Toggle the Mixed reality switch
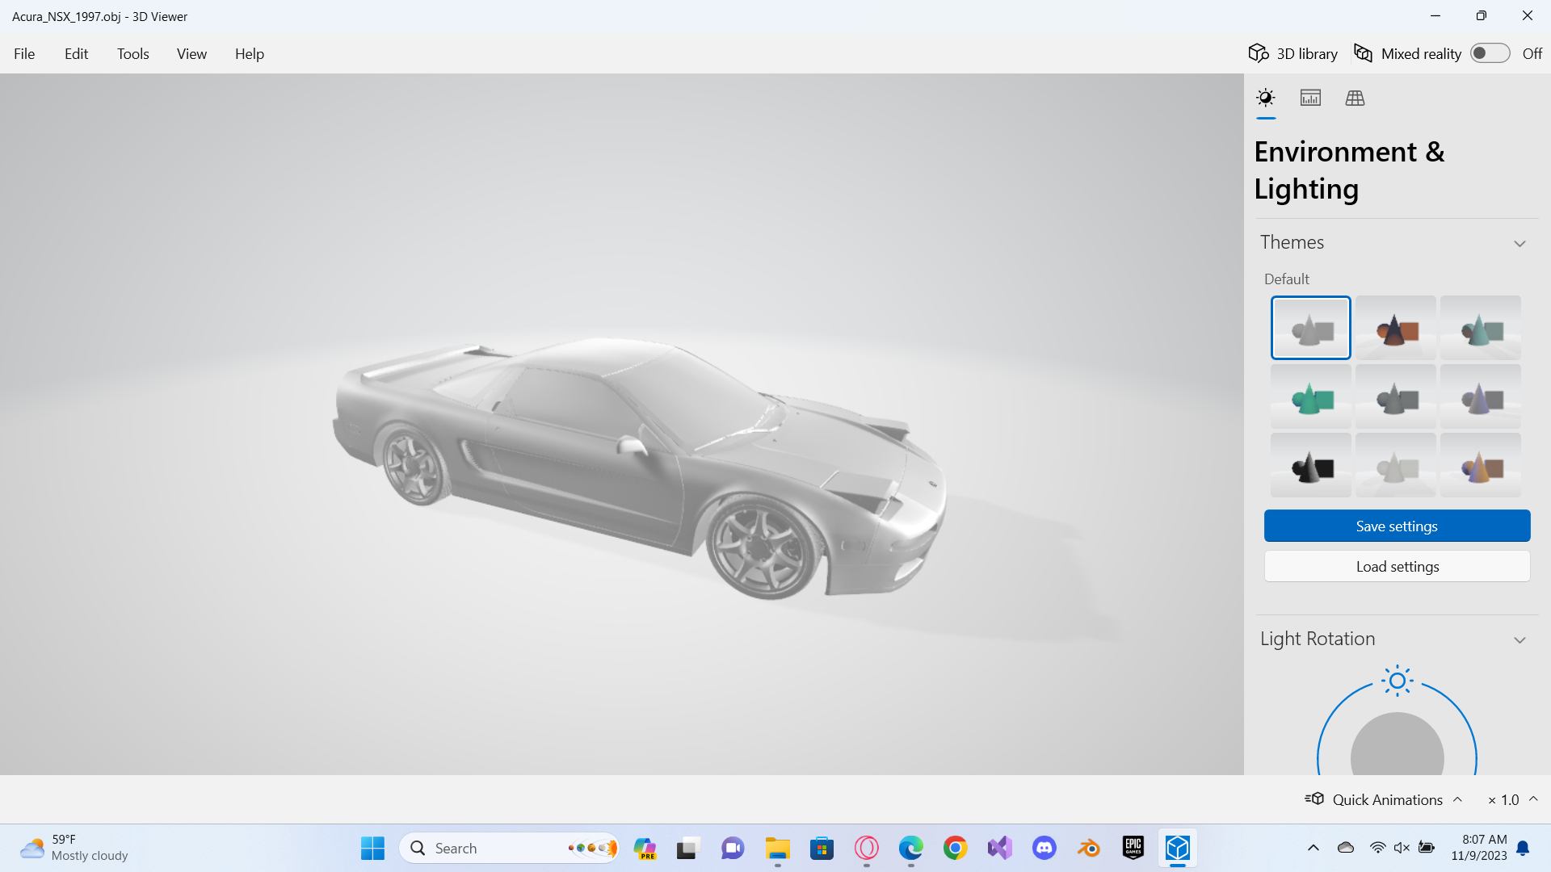 [x=1490, y=53]
